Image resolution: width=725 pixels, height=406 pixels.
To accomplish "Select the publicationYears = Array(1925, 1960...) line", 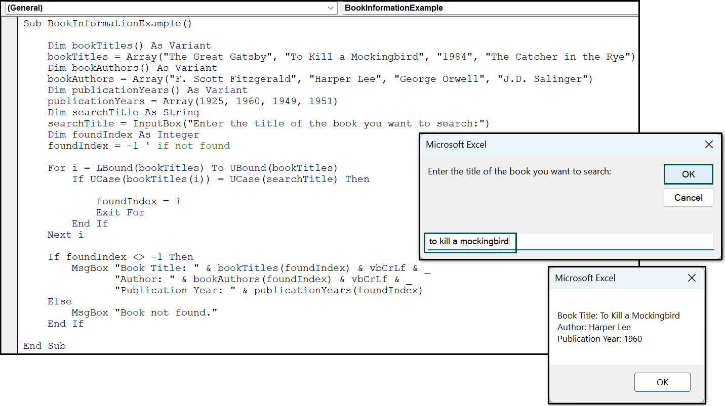I will (192, 101).
